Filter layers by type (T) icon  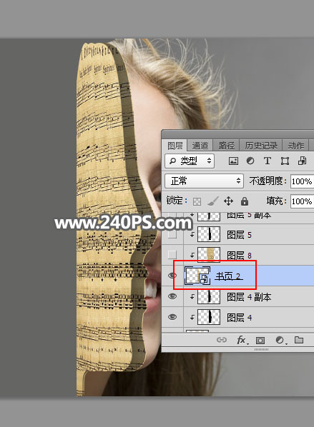click(268, 161)
